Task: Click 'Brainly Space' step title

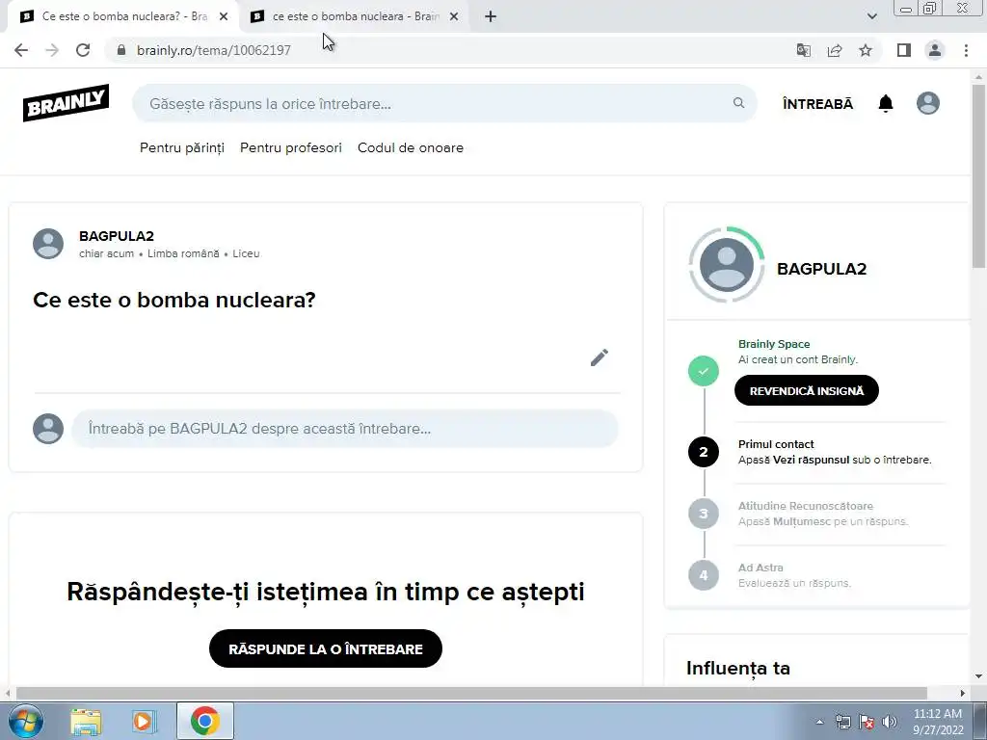Action: click(x=774, y=344)
